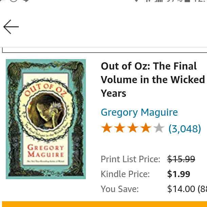Tap the signal strength bars icon
This screenshot has height=207, width=207.
coord(159,1)
